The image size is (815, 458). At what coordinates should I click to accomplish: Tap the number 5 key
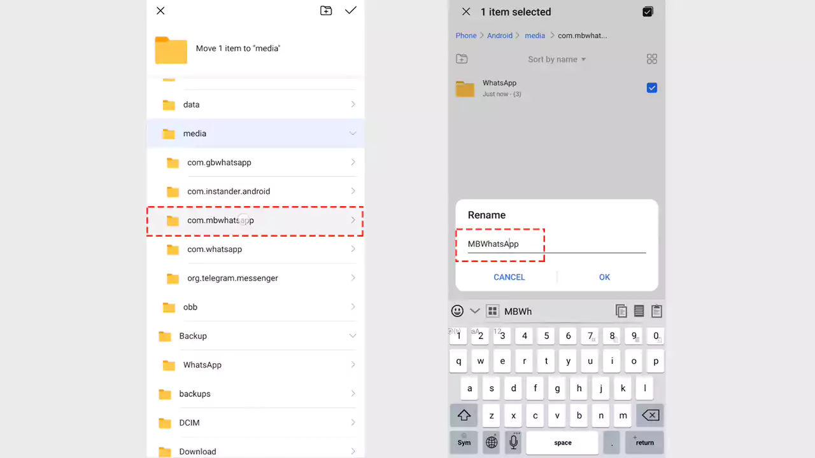point(546,336)
